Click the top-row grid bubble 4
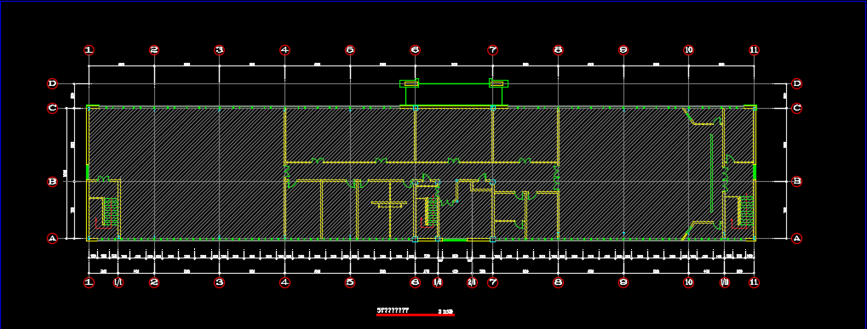This screenshot has height=329, width=867. 284,50
